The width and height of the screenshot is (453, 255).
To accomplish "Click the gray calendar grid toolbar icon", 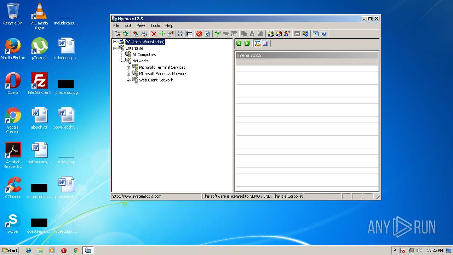I will click(x=297, y=34).
